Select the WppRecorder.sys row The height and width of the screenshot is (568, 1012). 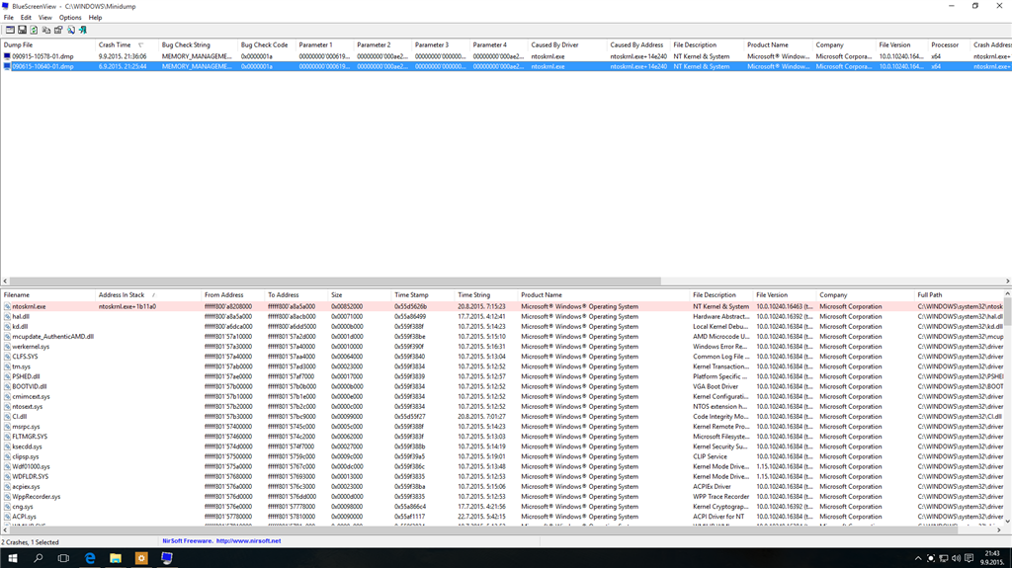502,496
